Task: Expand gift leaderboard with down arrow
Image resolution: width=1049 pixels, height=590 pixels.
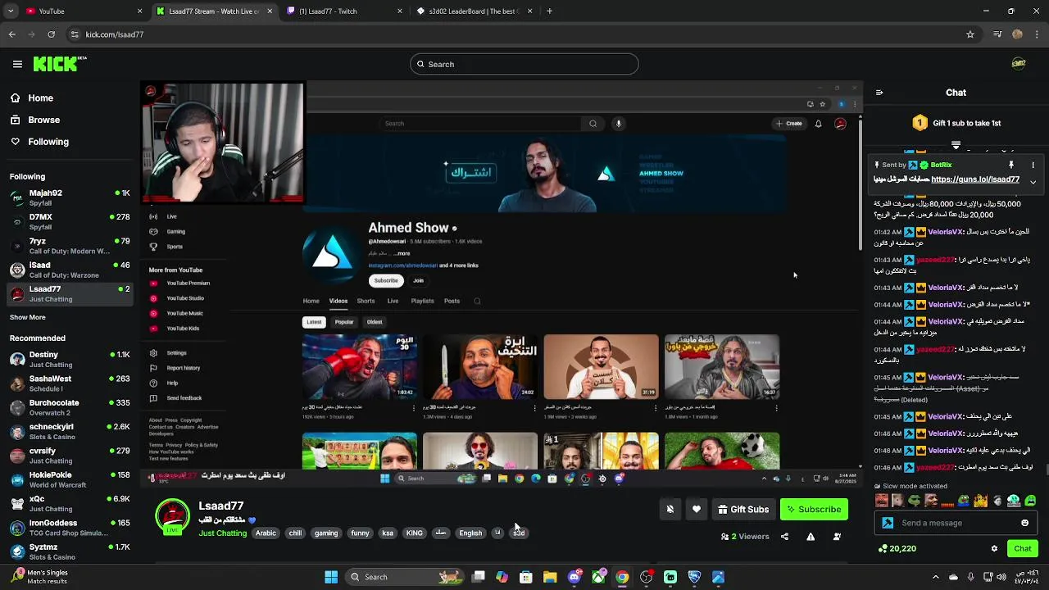Action: (x=956, y=145)
